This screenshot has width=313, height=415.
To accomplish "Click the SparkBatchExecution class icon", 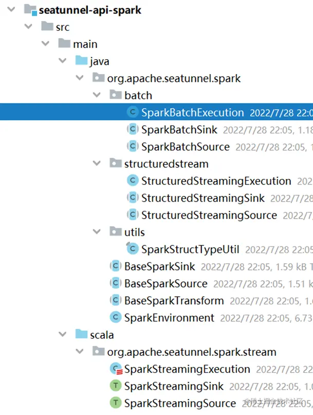I will pos(133,112).
